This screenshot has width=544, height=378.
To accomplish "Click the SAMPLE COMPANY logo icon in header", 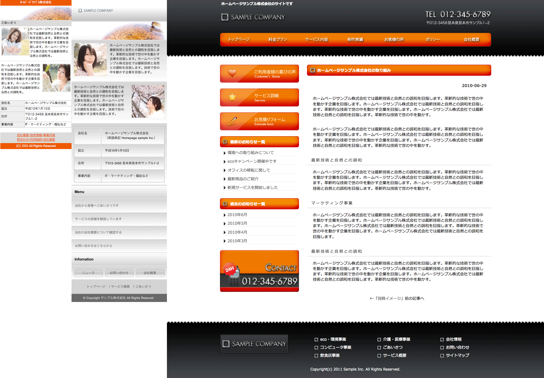I will tap(225, 17).
